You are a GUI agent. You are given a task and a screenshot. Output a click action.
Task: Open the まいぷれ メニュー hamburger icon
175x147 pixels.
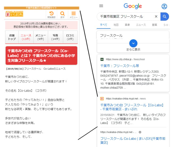pos(73,15)
